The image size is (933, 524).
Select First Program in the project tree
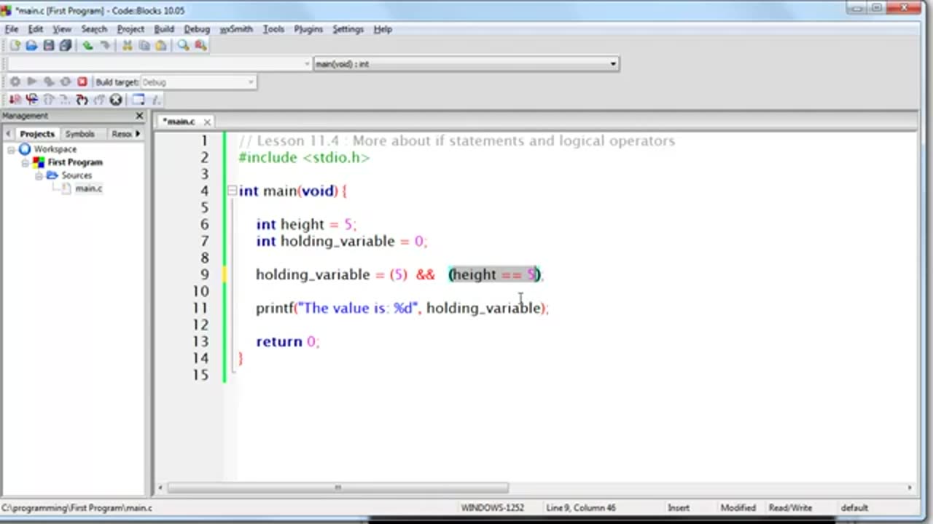coord(75,162)
